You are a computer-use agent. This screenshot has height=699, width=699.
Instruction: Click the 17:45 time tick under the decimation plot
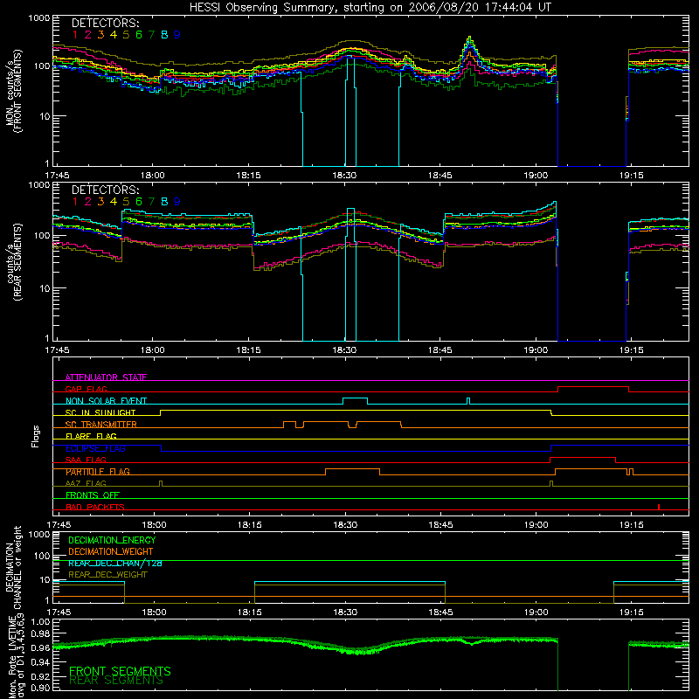coord(59,612)
